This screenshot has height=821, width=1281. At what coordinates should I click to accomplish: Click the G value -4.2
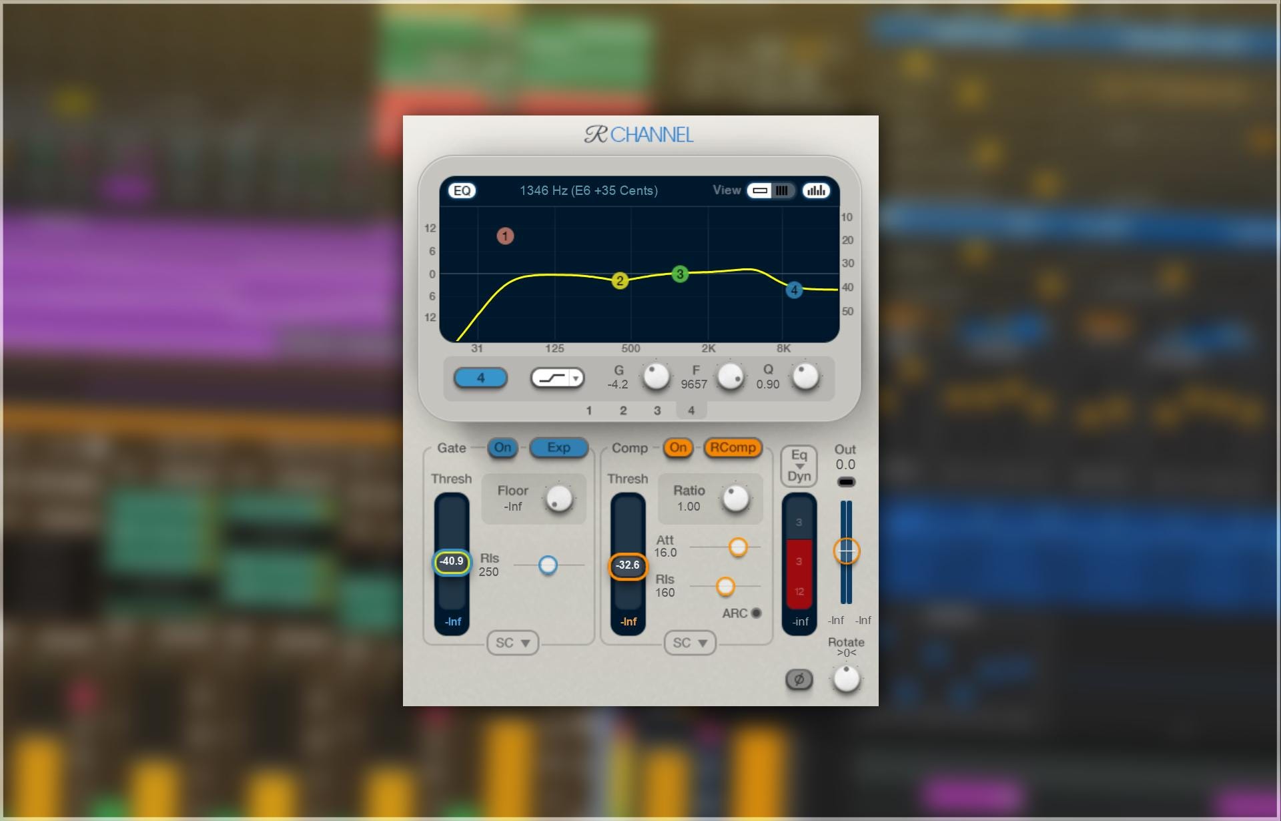point(618,384)
